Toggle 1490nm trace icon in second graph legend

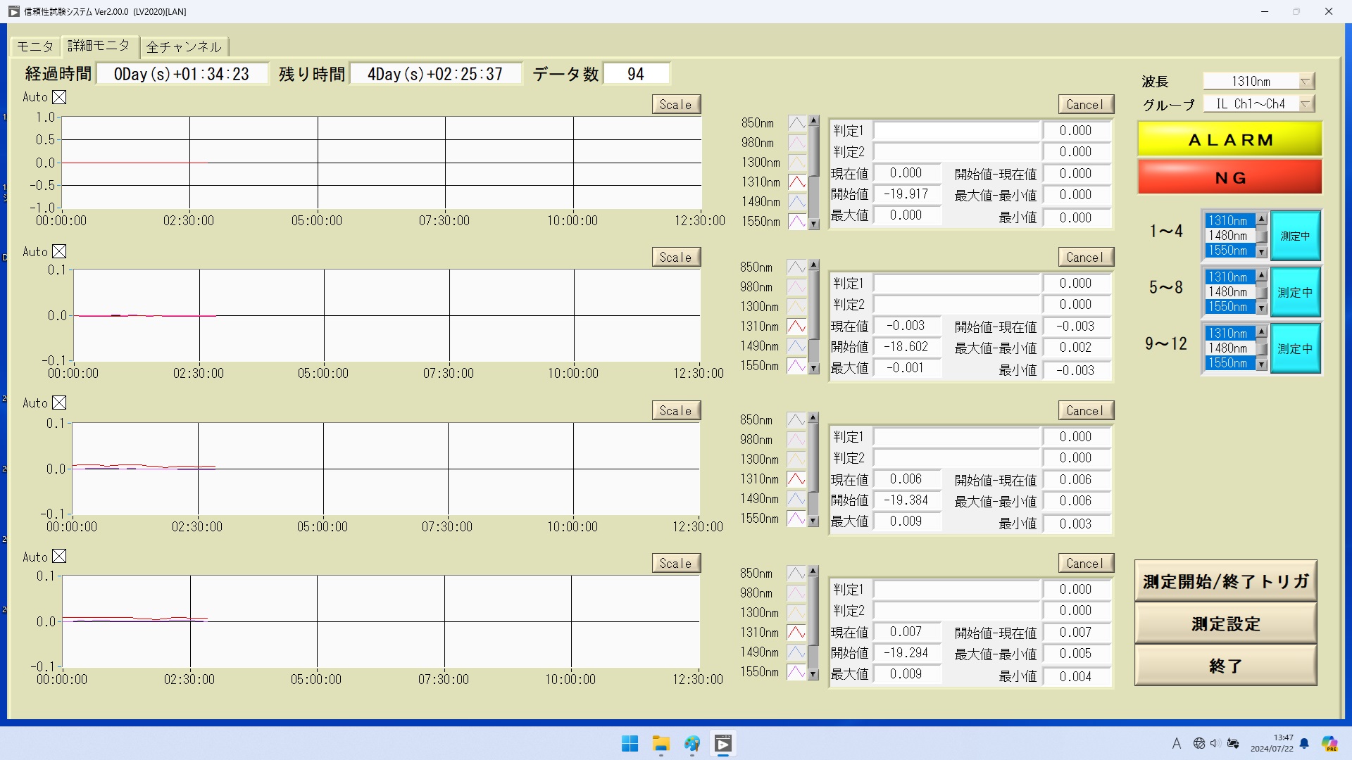[x=796, y=346]
